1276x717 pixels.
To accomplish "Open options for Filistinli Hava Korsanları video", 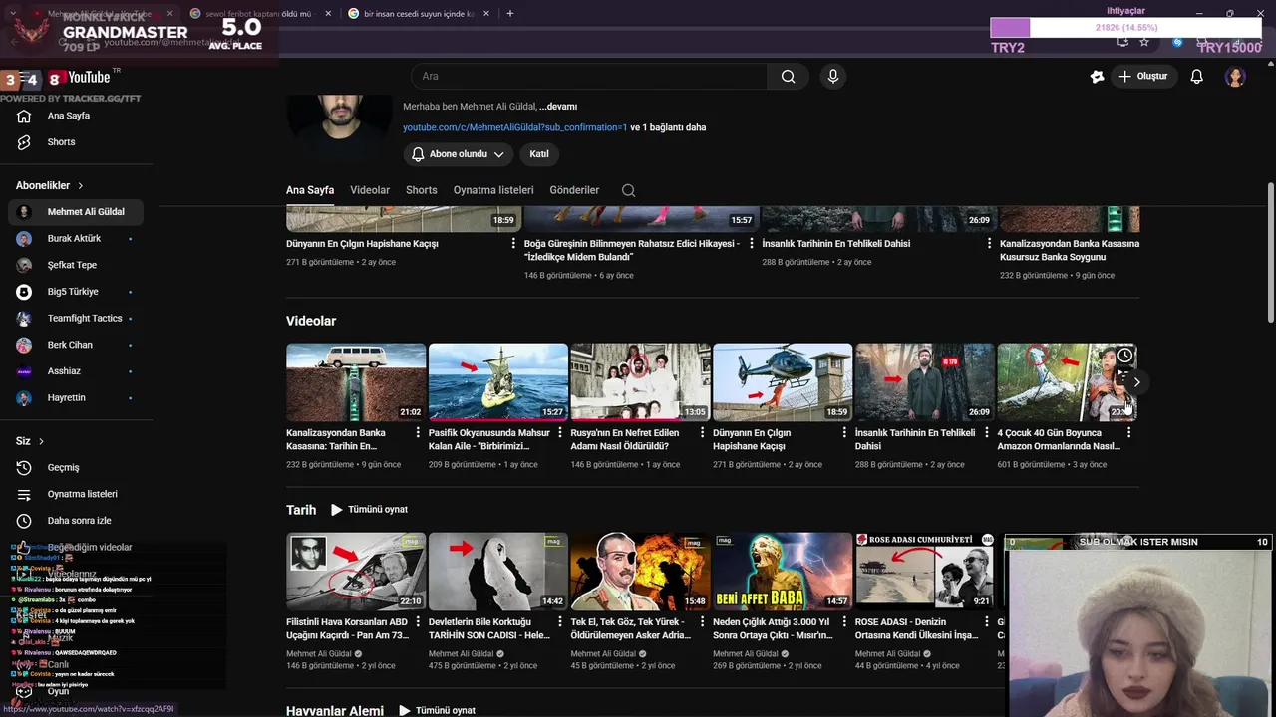I will (419, 622).
